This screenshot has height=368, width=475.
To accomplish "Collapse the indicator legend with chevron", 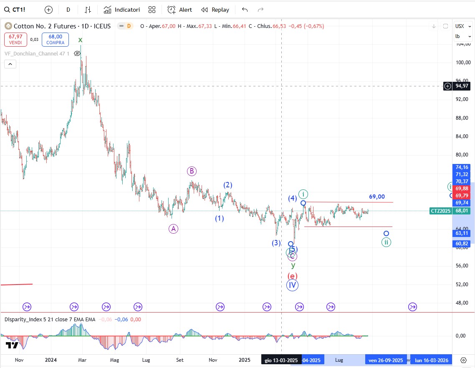I will click(10, 64).
